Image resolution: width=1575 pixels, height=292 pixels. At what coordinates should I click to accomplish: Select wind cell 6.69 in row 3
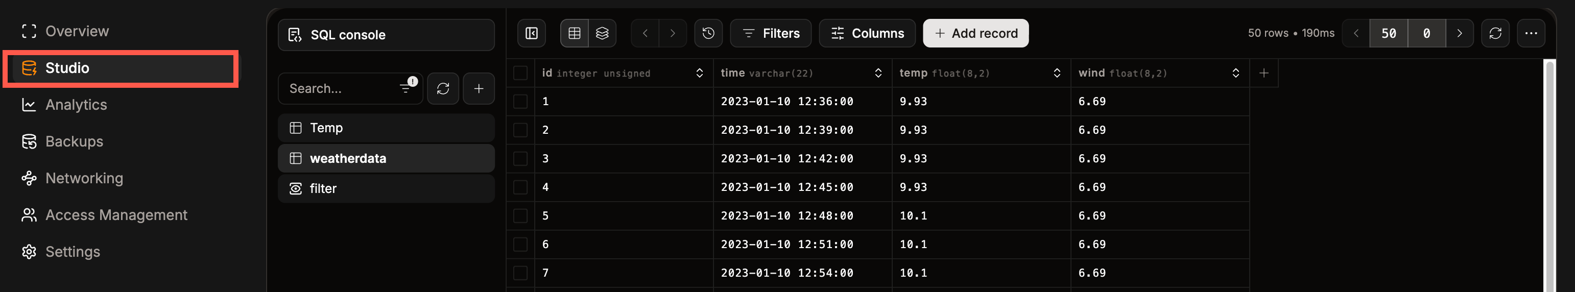point(1160,159)
